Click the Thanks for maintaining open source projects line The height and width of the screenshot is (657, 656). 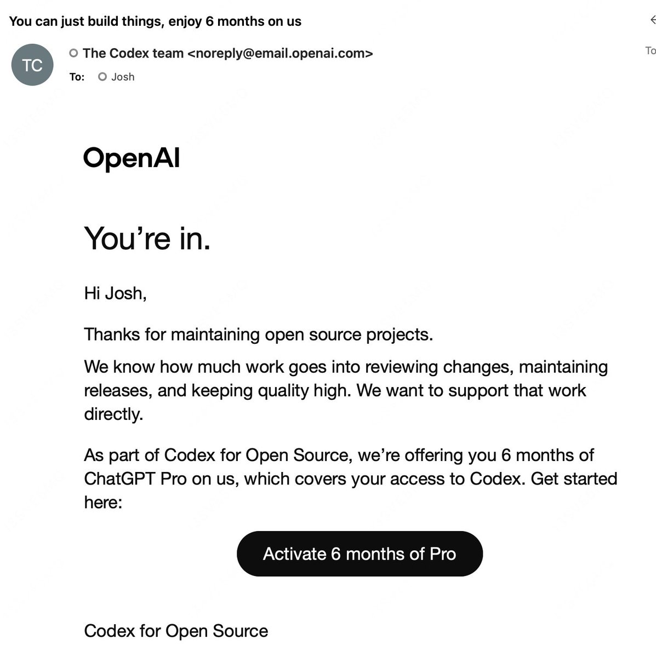(259, 335)
